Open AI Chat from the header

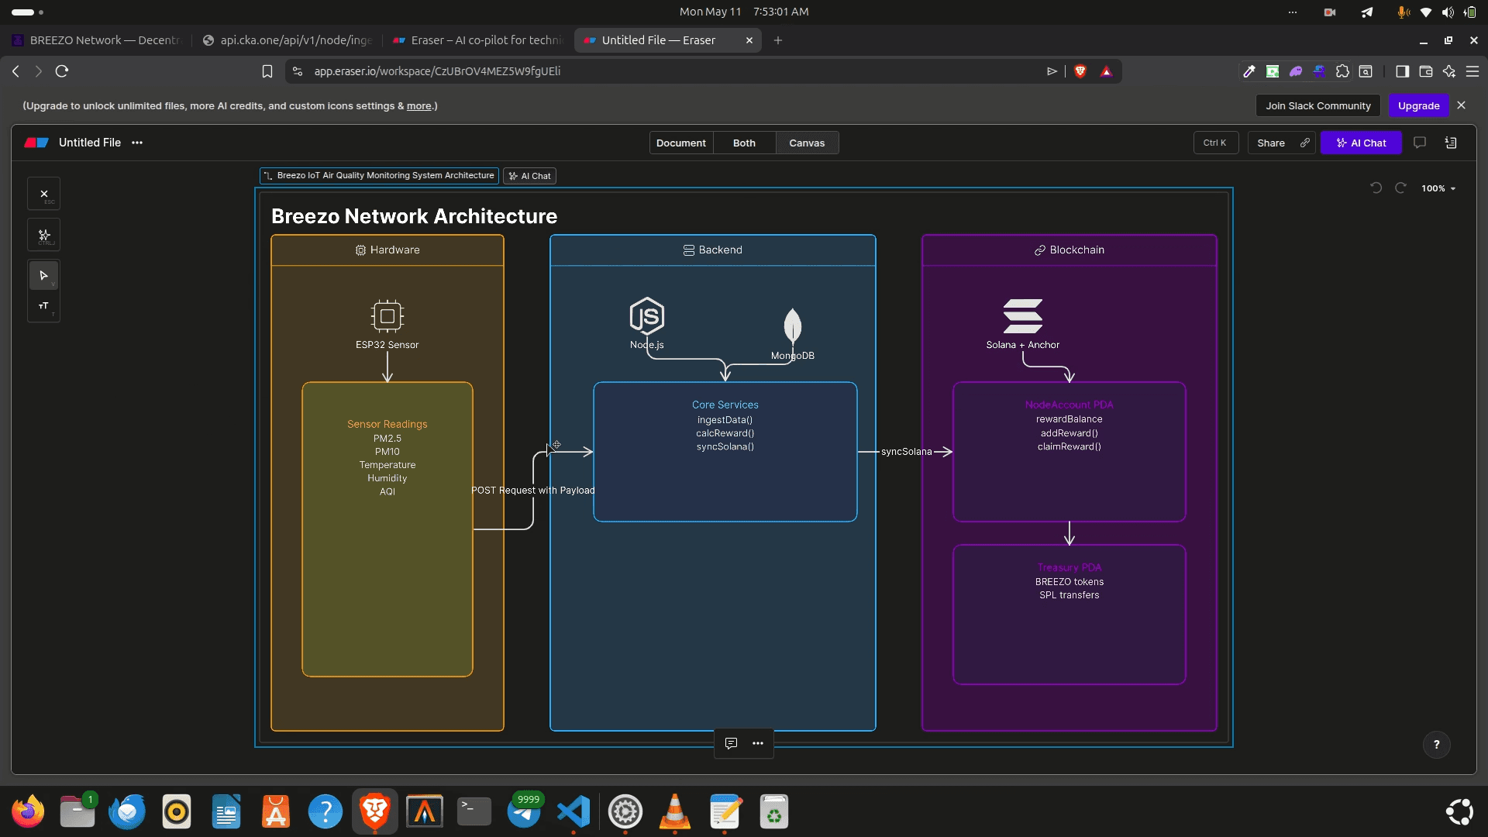pyautogui.click(x=1361, y=143)
